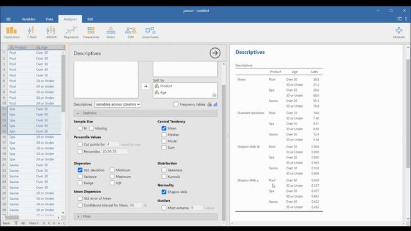Screen dimensions: 411x231
Task: Click Confidence interval percentage field
Action: pos(136,205)
